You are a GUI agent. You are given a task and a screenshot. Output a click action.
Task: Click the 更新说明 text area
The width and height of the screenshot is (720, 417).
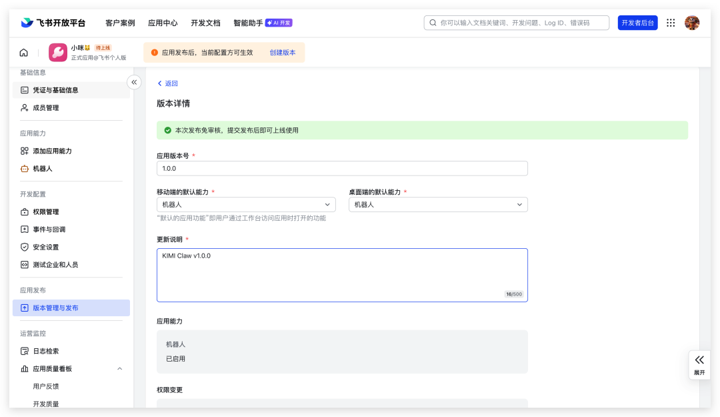342,275
